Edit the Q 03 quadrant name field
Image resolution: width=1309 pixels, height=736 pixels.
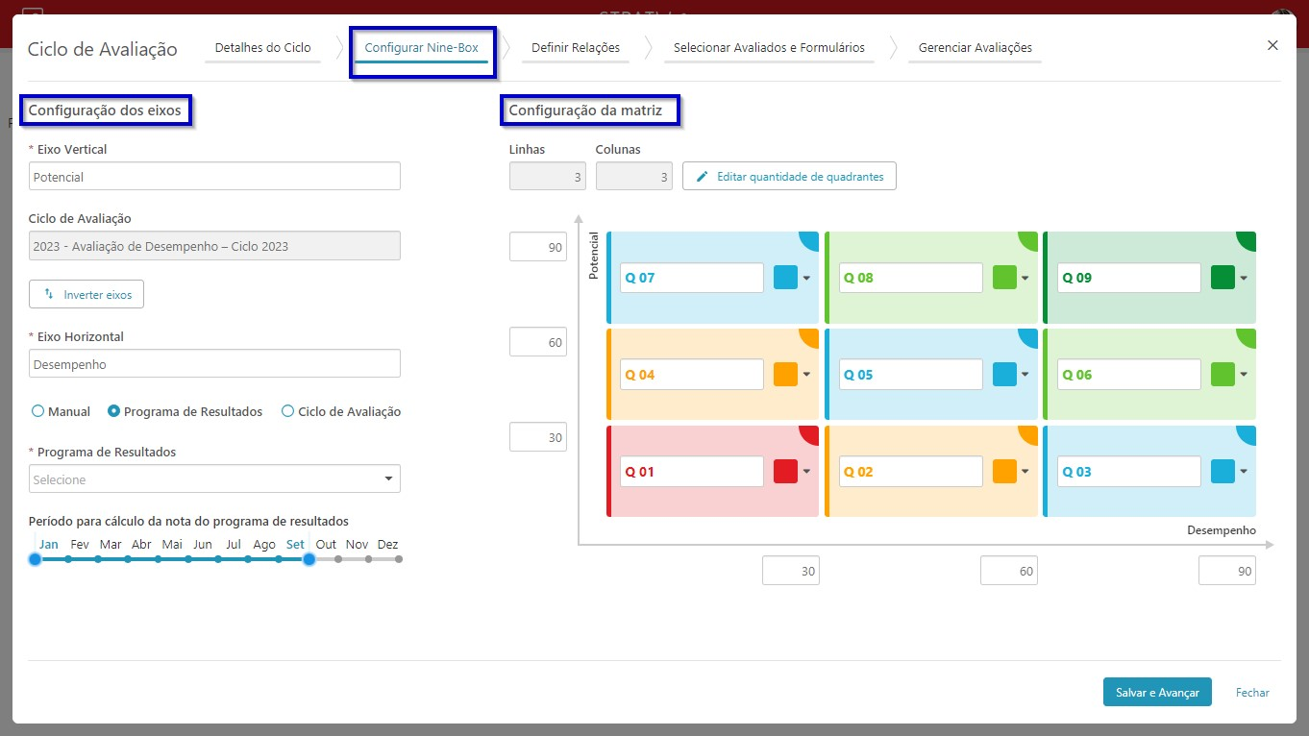1129,472
